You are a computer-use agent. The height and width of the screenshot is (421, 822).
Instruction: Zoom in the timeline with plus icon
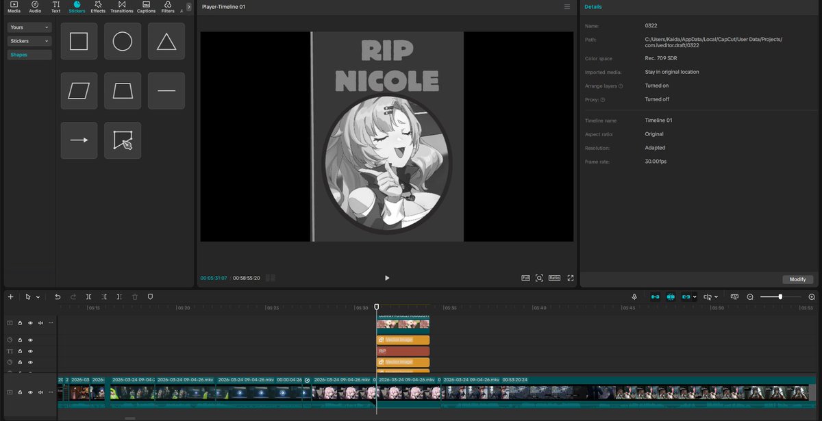tap(812, 297)
